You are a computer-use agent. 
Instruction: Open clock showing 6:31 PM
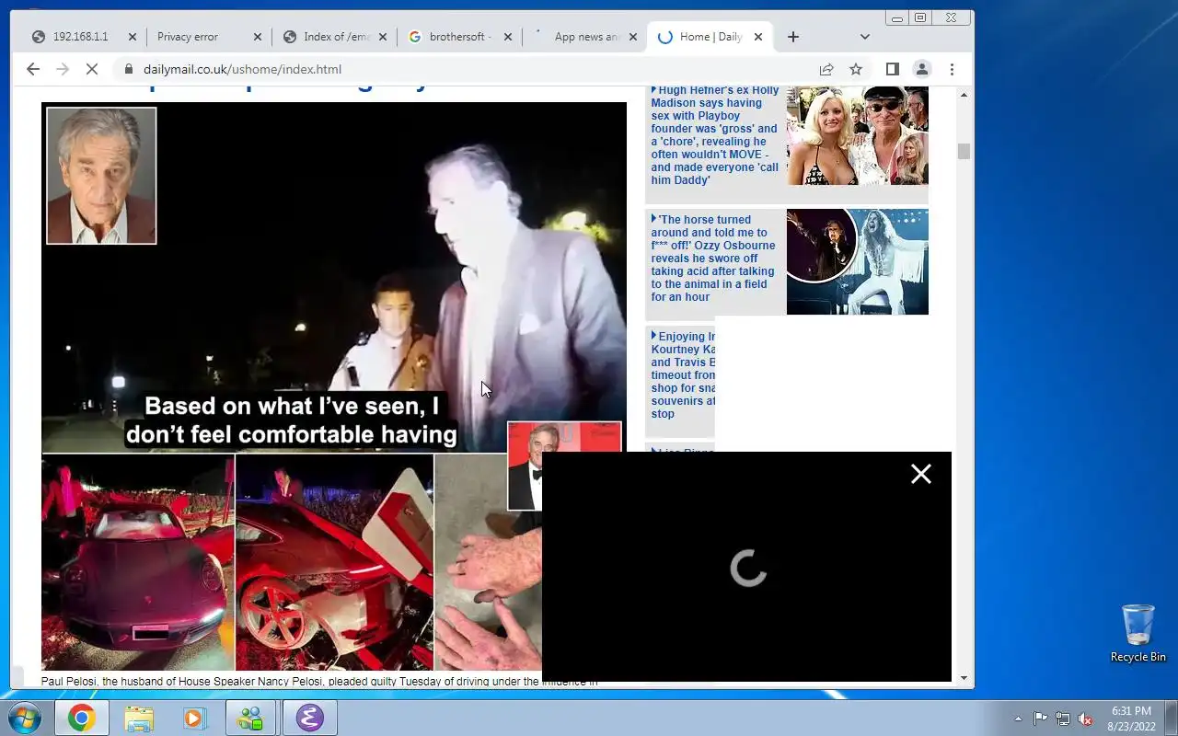[1131, 719]
